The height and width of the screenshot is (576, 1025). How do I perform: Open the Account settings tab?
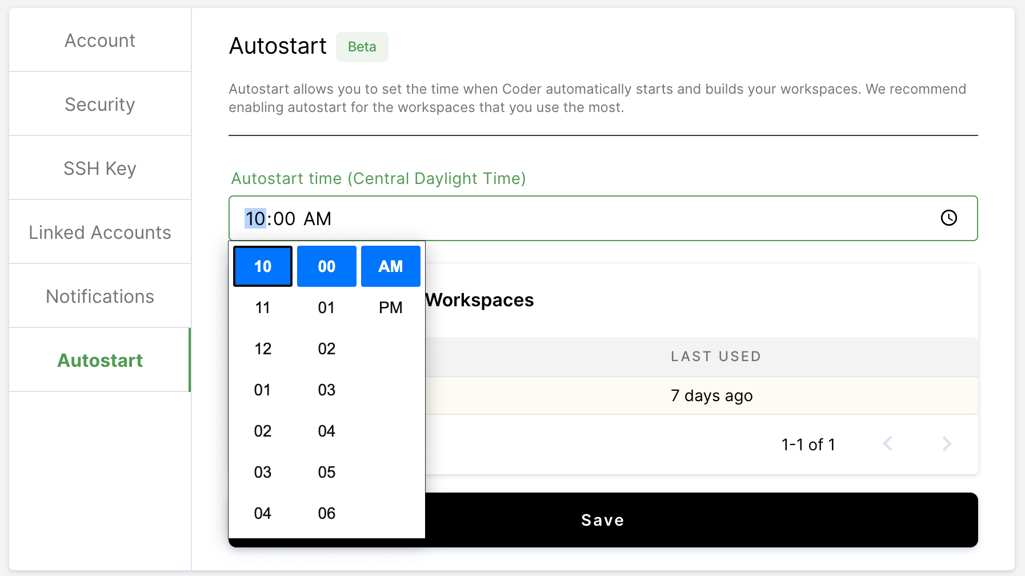[100, 40]
